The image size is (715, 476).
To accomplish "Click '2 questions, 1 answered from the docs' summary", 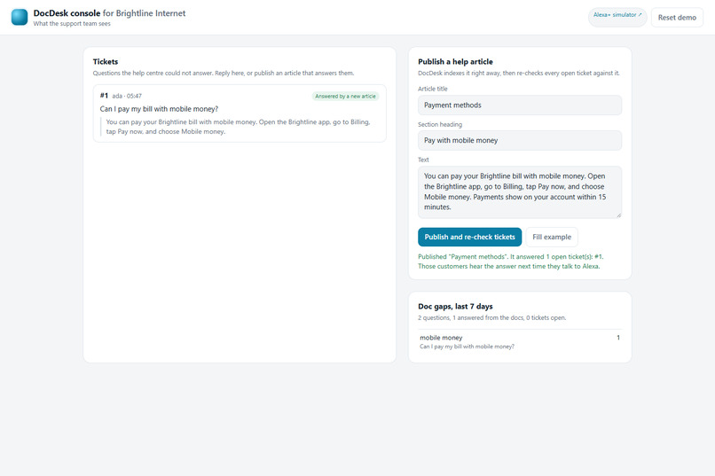I will (492, 317).
